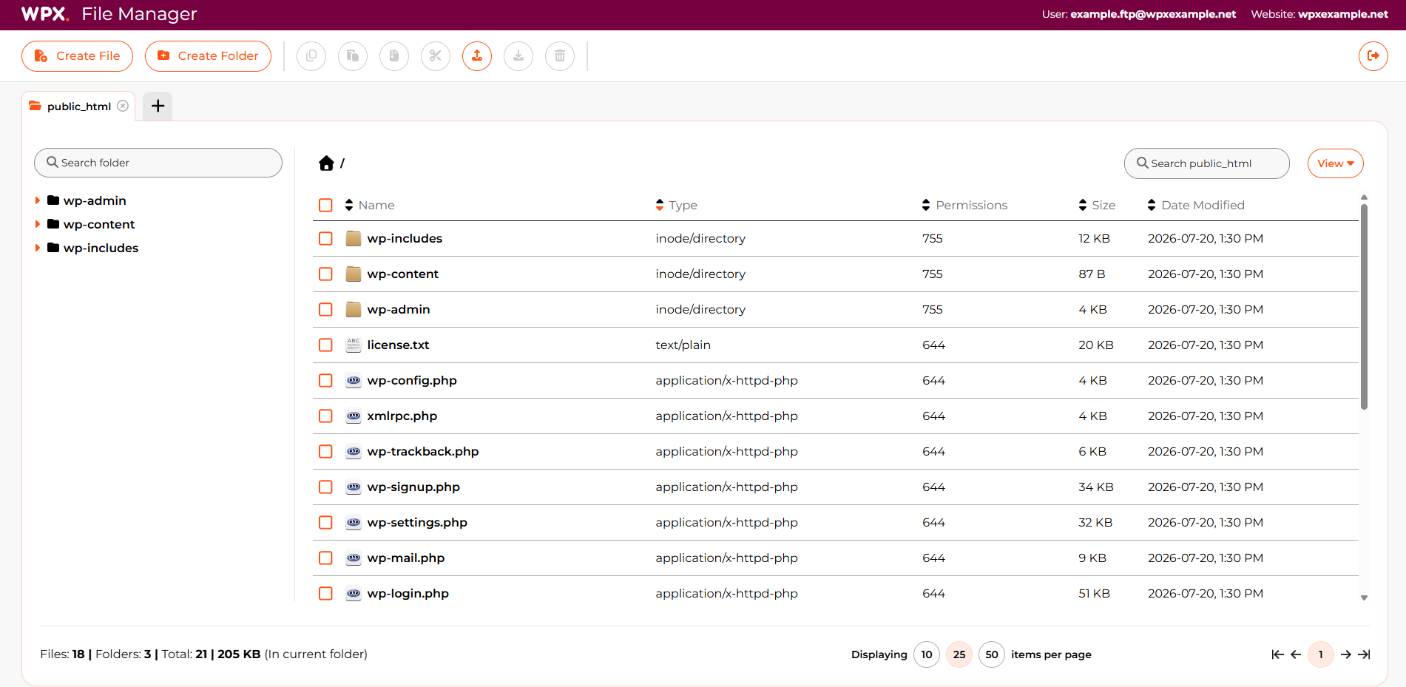Viewport: 1406px width, 687px height.
Task: Go to the last page arrow
Action: (1365, 654)
